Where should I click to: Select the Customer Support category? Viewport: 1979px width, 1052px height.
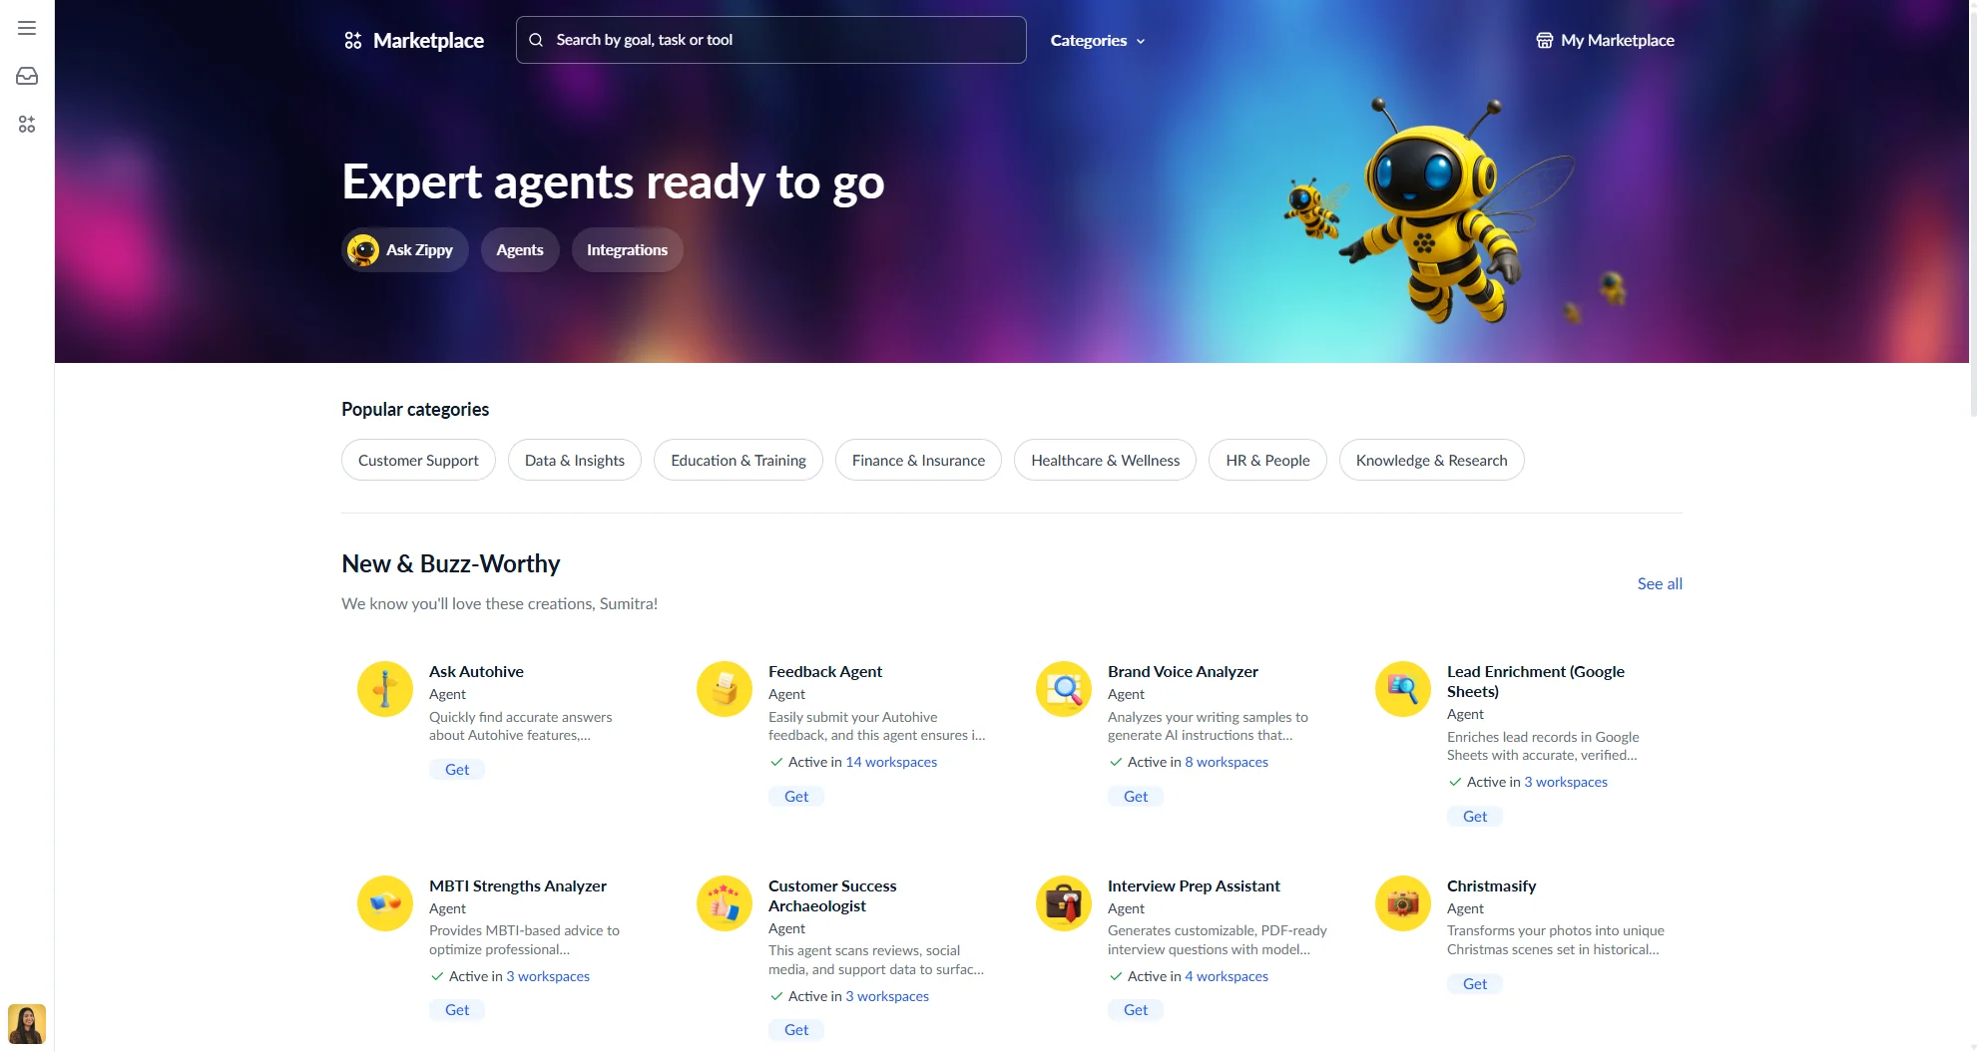pyautogui.click(x=417, y=460)
